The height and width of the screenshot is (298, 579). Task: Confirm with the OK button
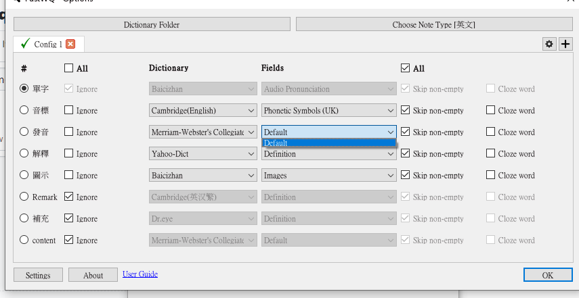click(548, 275)
